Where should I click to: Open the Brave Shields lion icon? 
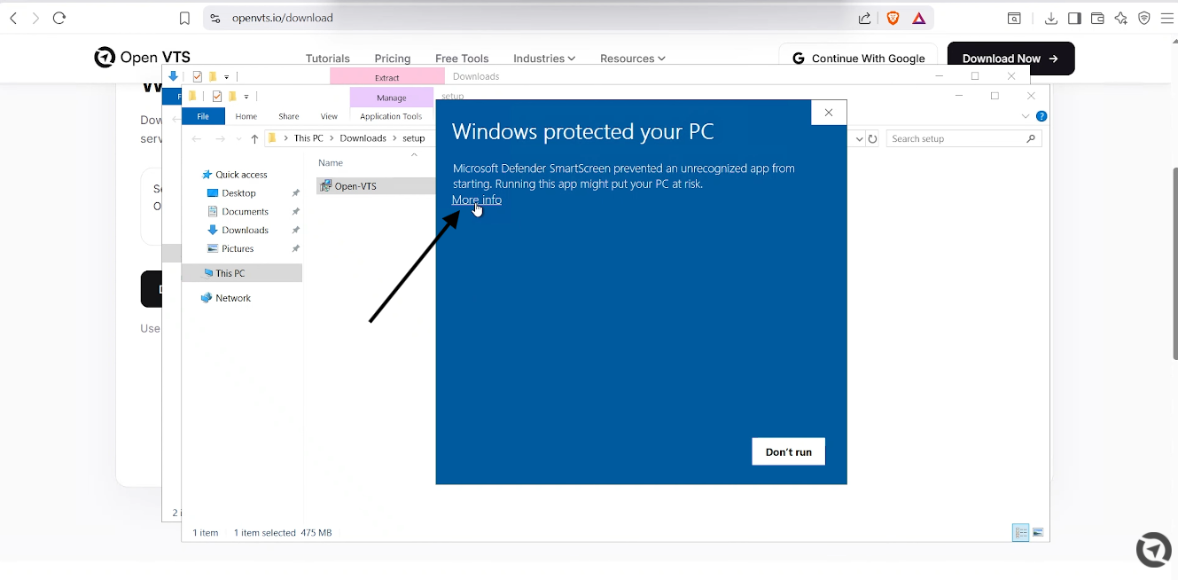click(893, 18)
